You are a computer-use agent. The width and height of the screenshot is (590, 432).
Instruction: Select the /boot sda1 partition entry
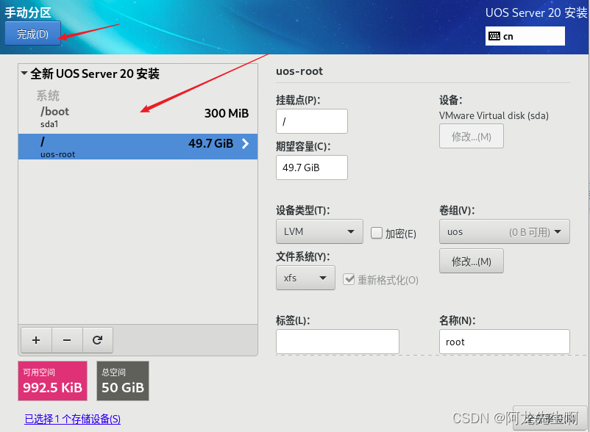(x=138, y=117)
